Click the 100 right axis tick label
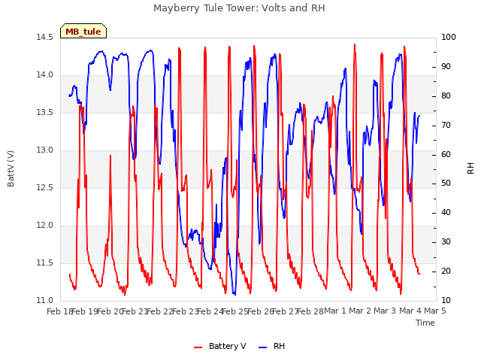Image resolution: width=481 pixels, height=361 pixels. (449, 38)
